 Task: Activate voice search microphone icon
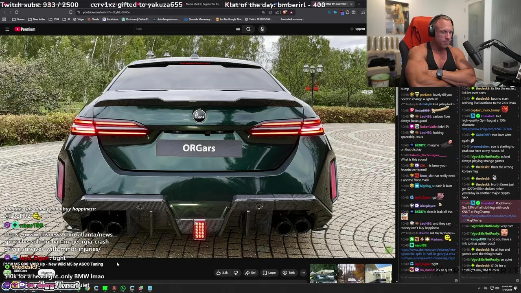[x=262, y=29]
